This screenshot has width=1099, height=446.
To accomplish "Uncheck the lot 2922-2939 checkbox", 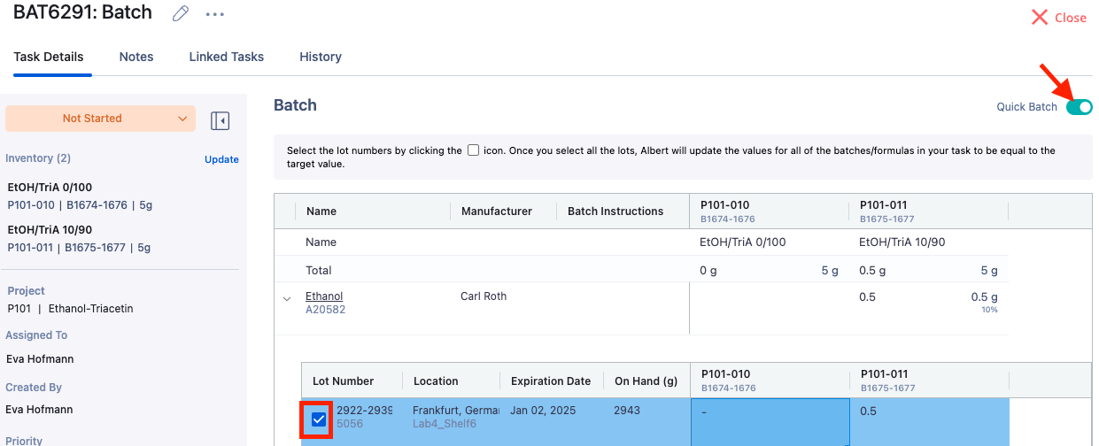I will point(319,419).
